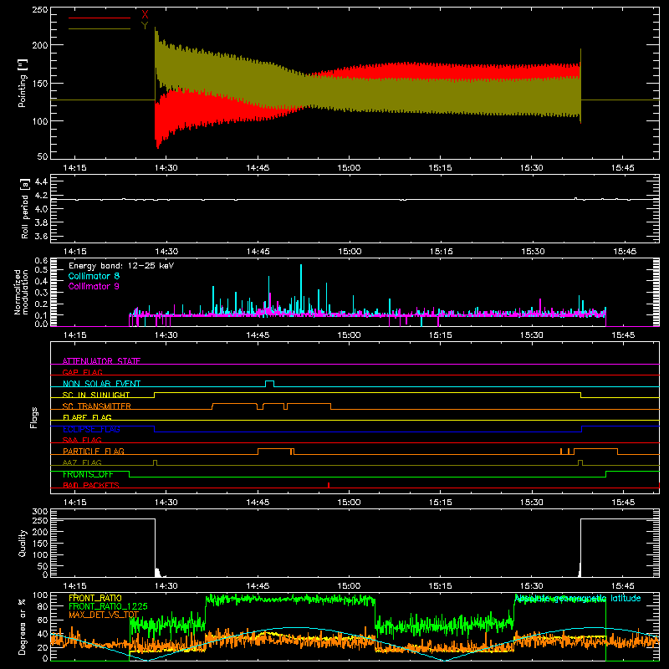Click the 14:30 tick label under Pointing plot
This screenshot has width=669, height=669.
point(166,168)
